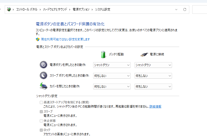Expand chevron before コントロール パネル breadcrumb
The width and height of the screenshot is (207, 137).
tap(13, 9)
